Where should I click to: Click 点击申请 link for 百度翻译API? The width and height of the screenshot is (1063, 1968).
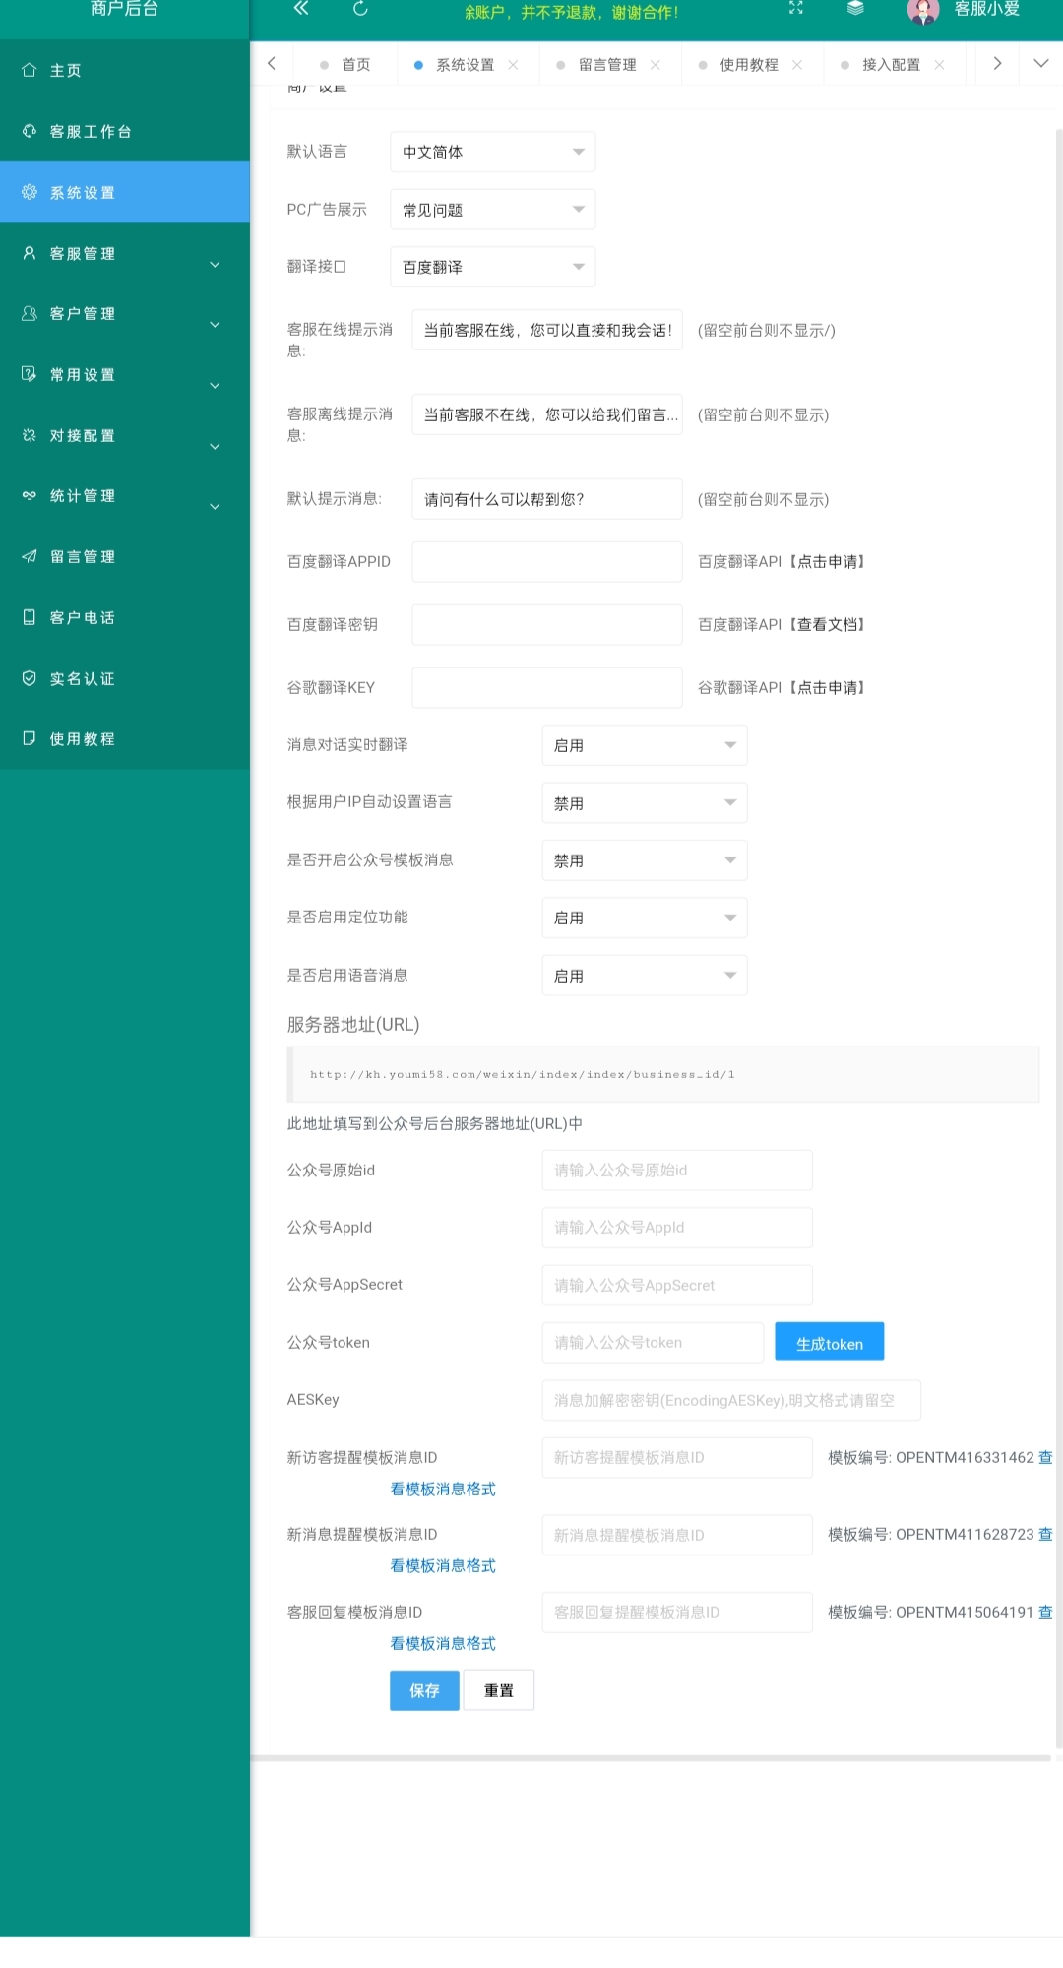(x=827, y=561)
